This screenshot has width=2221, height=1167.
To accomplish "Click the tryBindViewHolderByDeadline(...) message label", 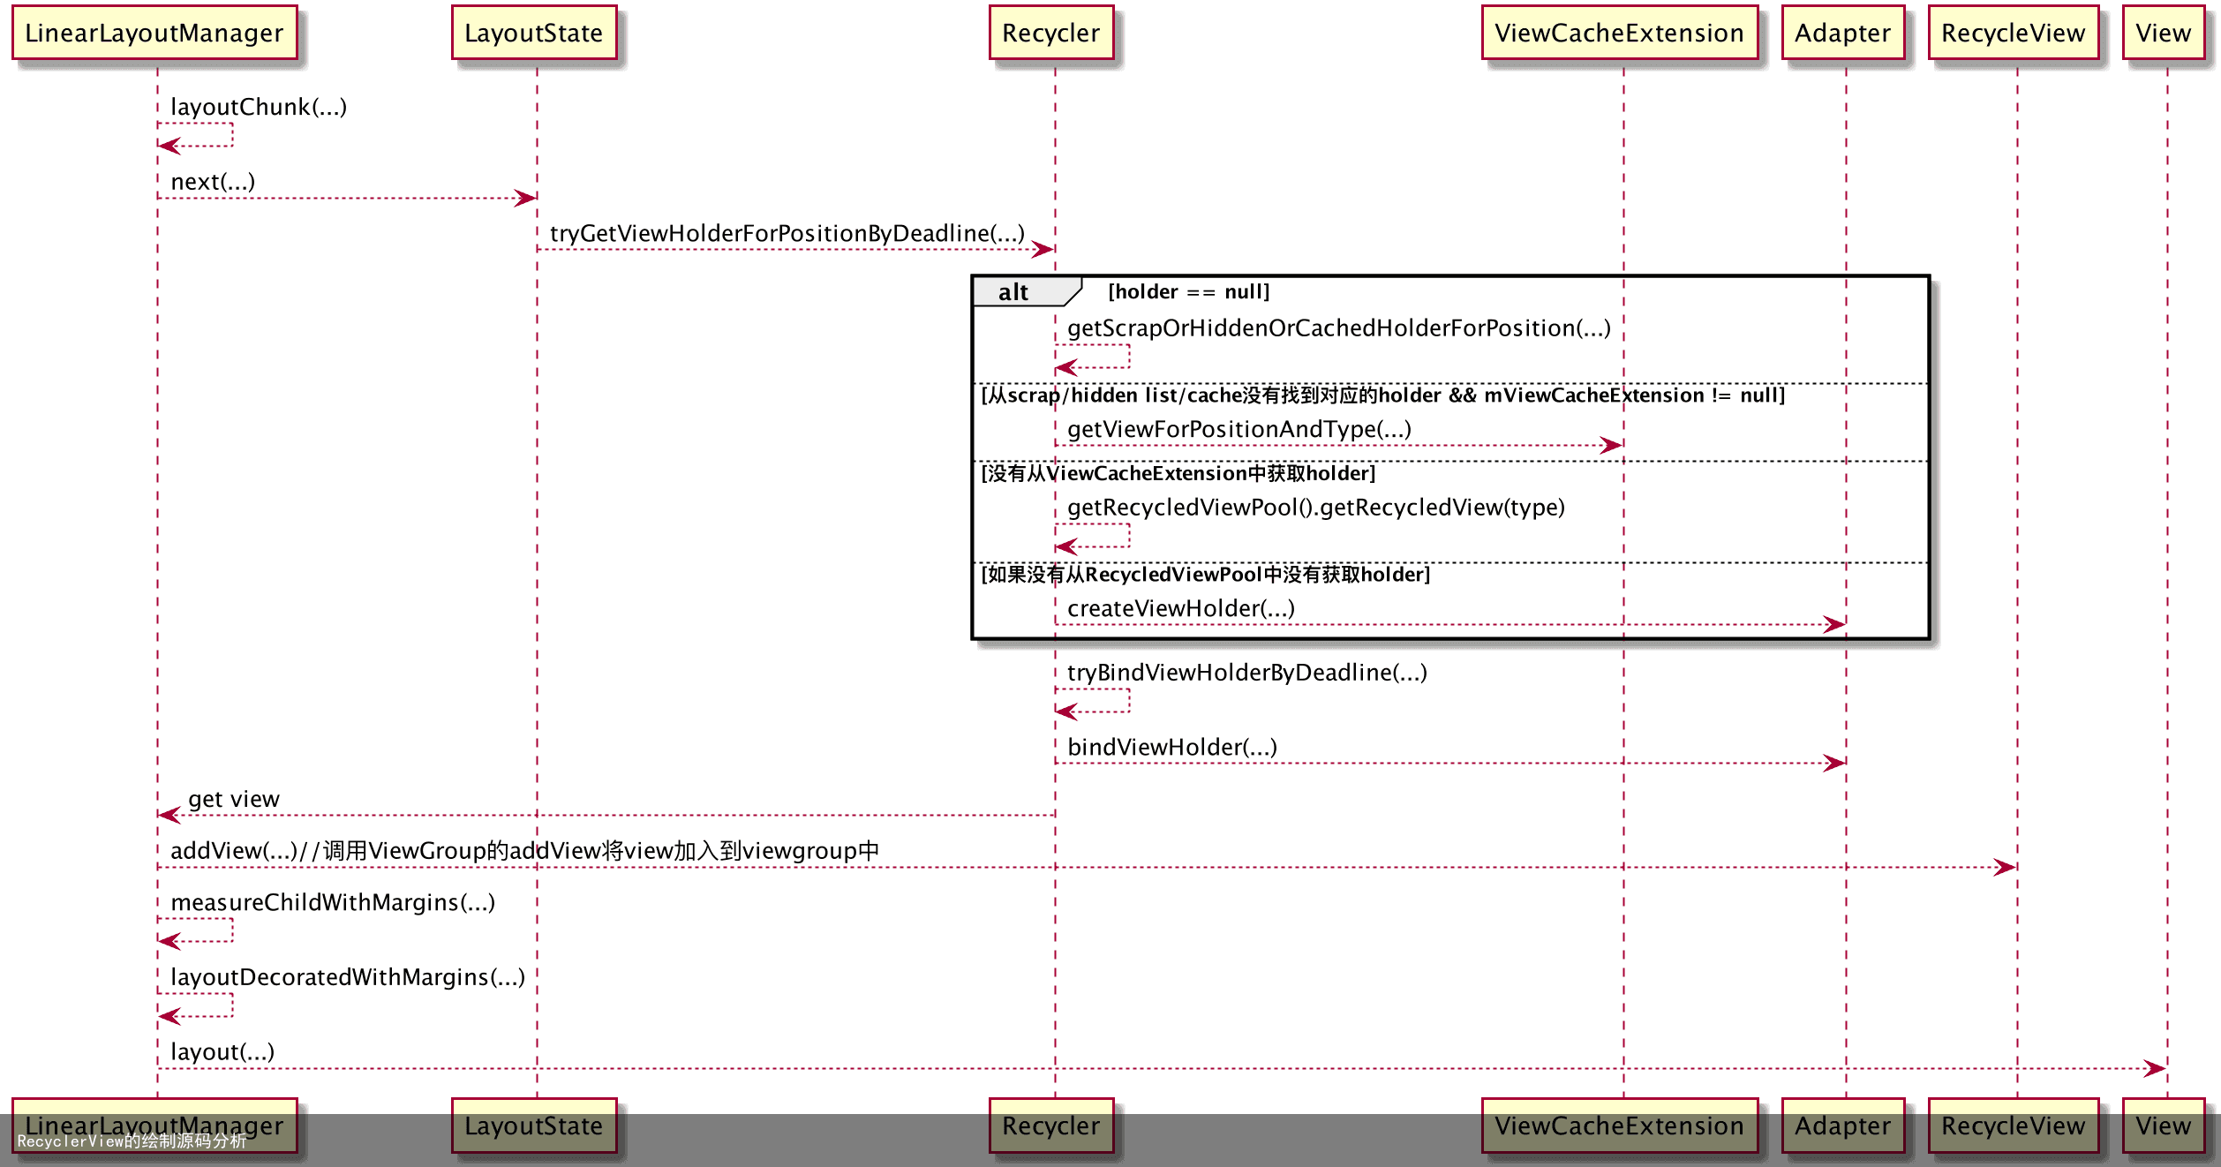I will point(1247,674).
